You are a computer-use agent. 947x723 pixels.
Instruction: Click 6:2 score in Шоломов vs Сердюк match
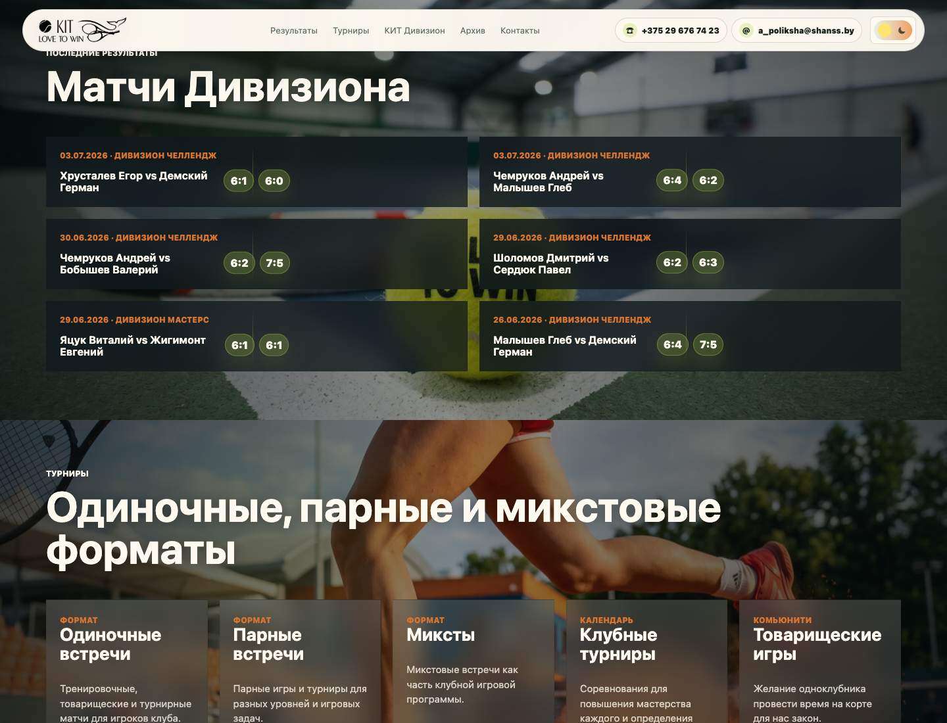point(672,262)
